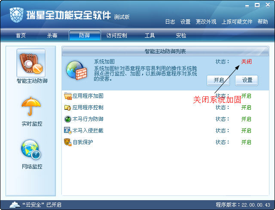This screenshot has height=210, width=275.
Task: Click the Rising lion shield logo
Action: (x=17, y=15)
